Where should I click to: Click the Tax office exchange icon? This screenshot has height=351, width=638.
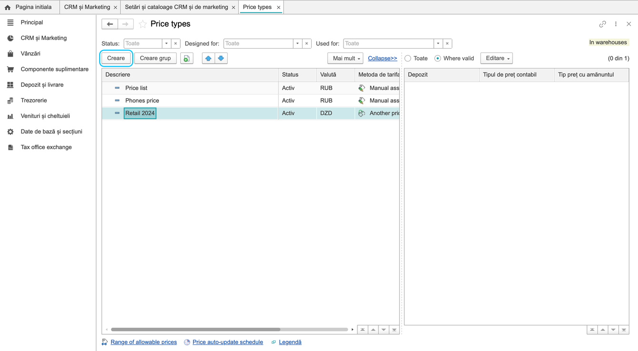tap(10, 147)
